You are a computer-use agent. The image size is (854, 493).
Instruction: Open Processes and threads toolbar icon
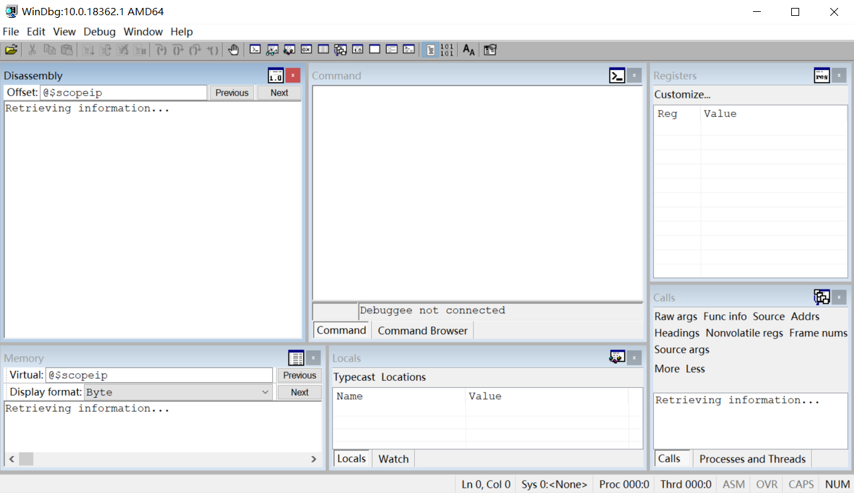click(392, 50)
